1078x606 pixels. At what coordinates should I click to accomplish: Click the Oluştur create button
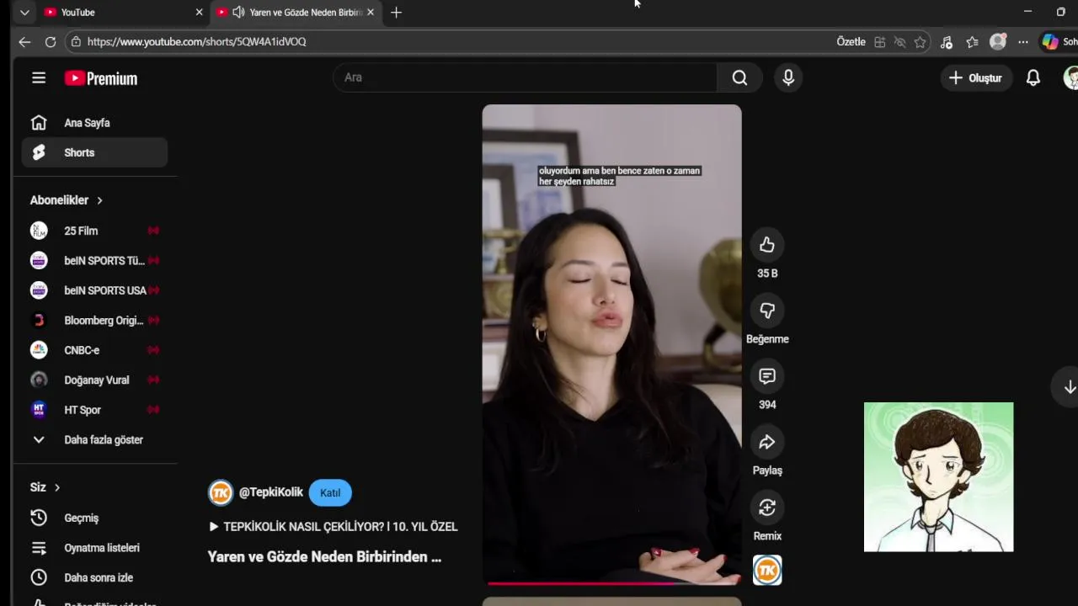pos(976,77)
